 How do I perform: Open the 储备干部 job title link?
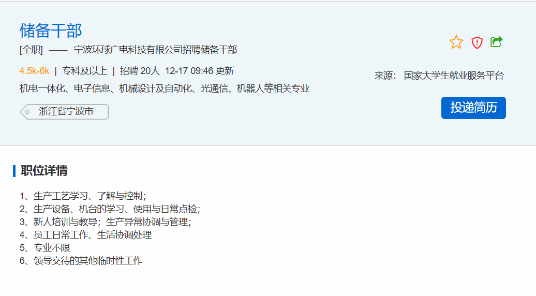point(51,31)
